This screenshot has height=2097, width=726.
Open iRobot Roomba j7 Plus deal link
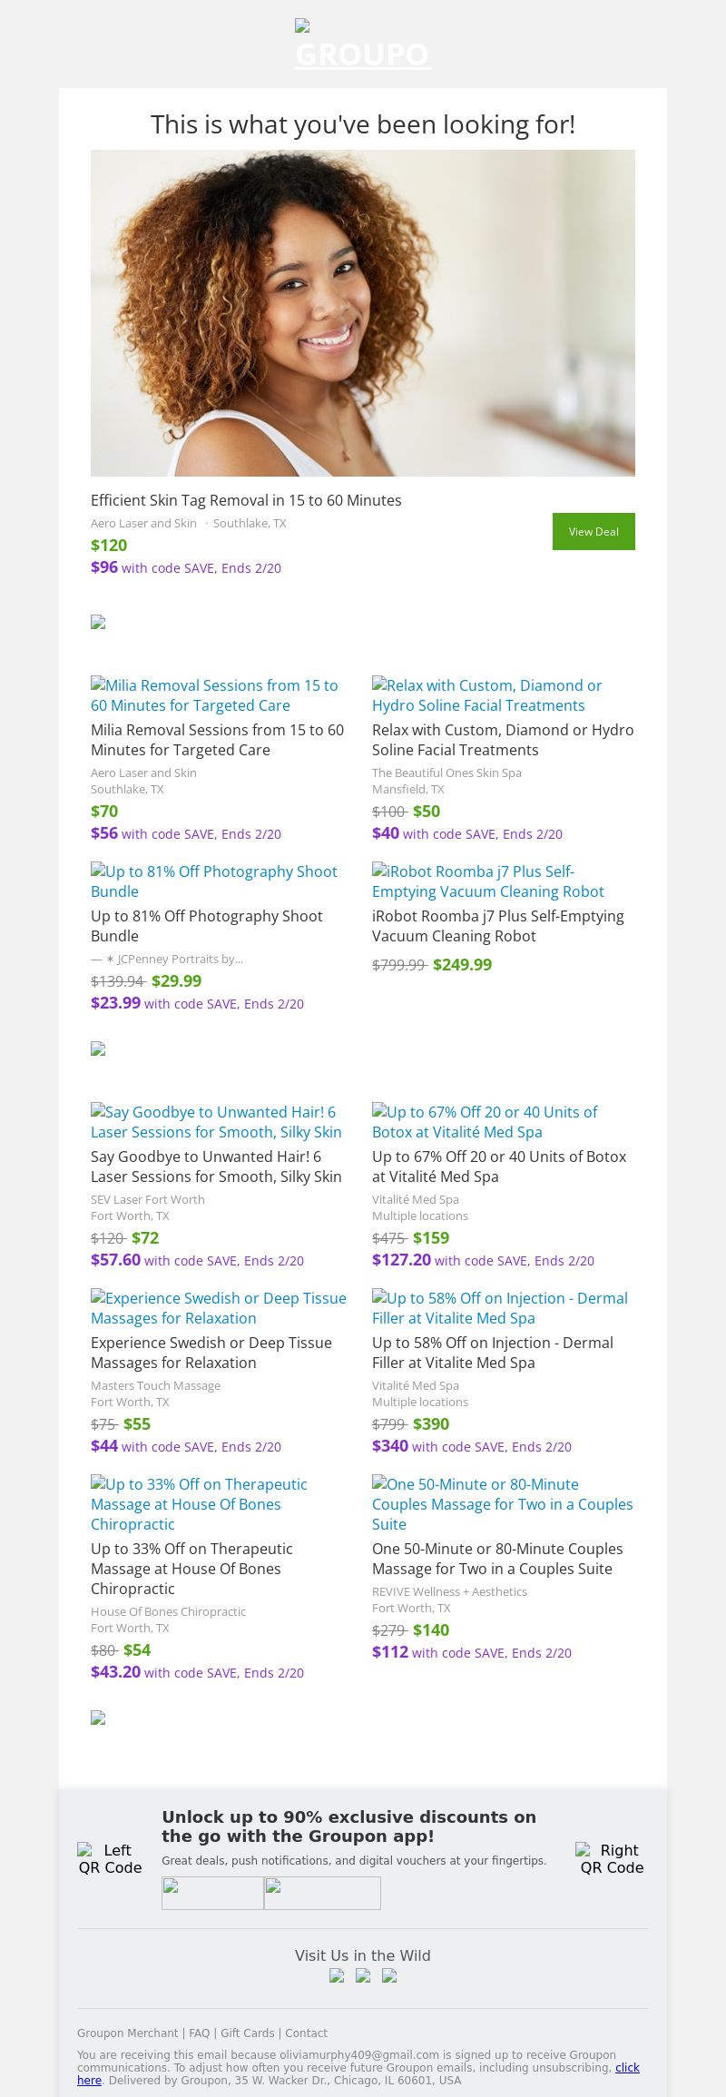[487, 881]
